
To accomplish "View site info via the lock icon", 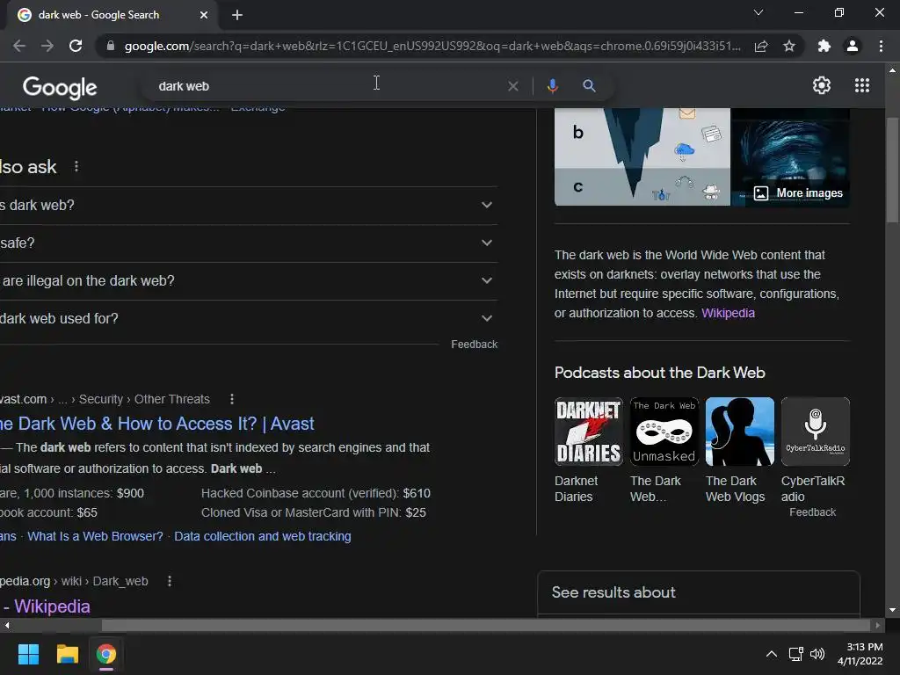I will point(110,46).
